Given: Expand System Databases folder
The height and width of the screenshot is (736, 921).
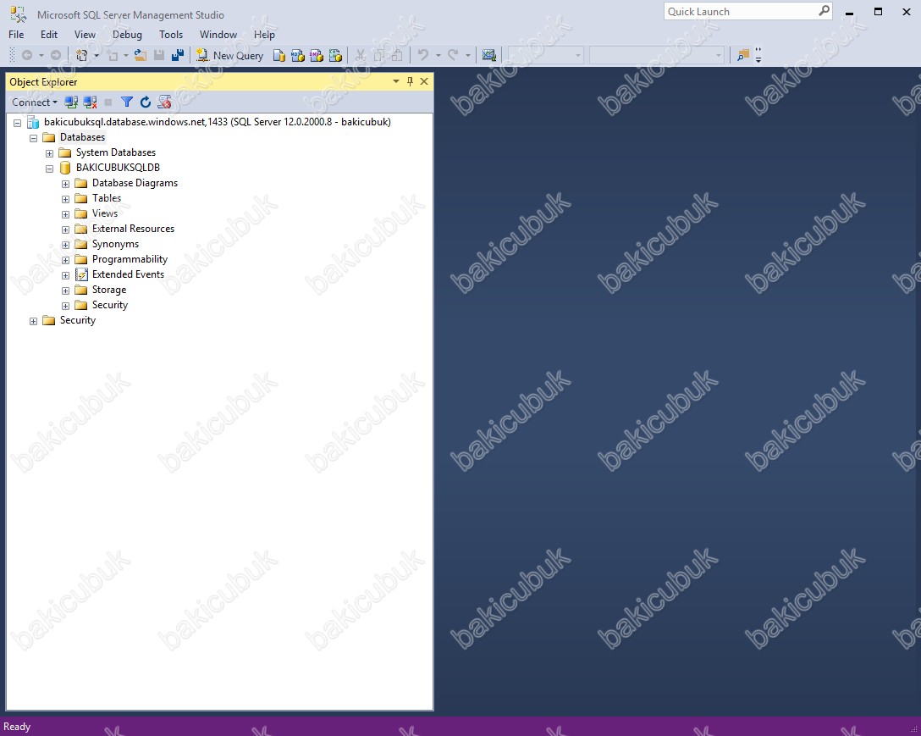Looking at the screenshot, I should [49, 153].
